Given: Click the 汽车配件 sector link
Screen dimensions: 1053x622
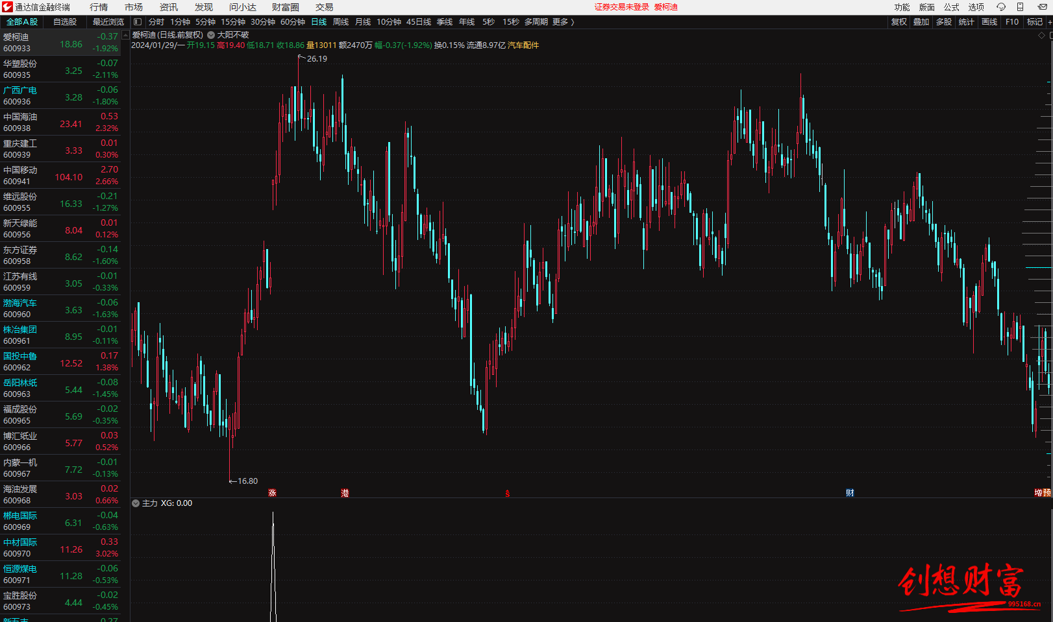Looking at the screenshot, I should [523, 45].
